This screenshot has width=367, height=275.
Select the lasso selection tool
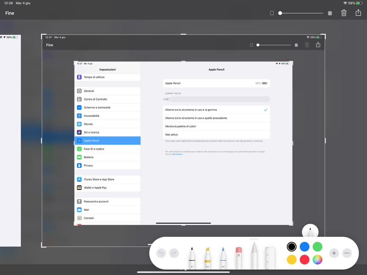click(254, 256)
